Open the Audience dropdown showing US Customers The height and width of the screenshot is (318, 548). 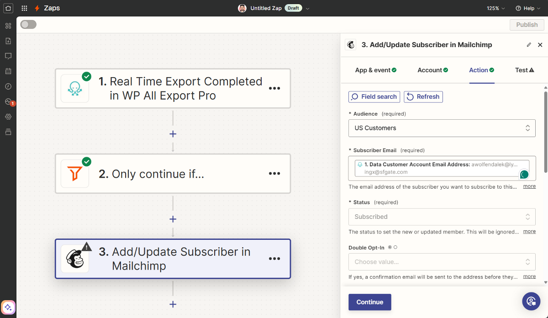coord(442,128)
